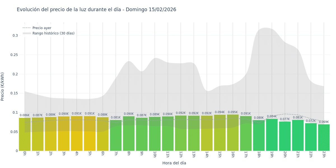Select the green bar at 10h
Image resolution: width=336 pixels, height=168 pixels.
[x=155, y=134]
